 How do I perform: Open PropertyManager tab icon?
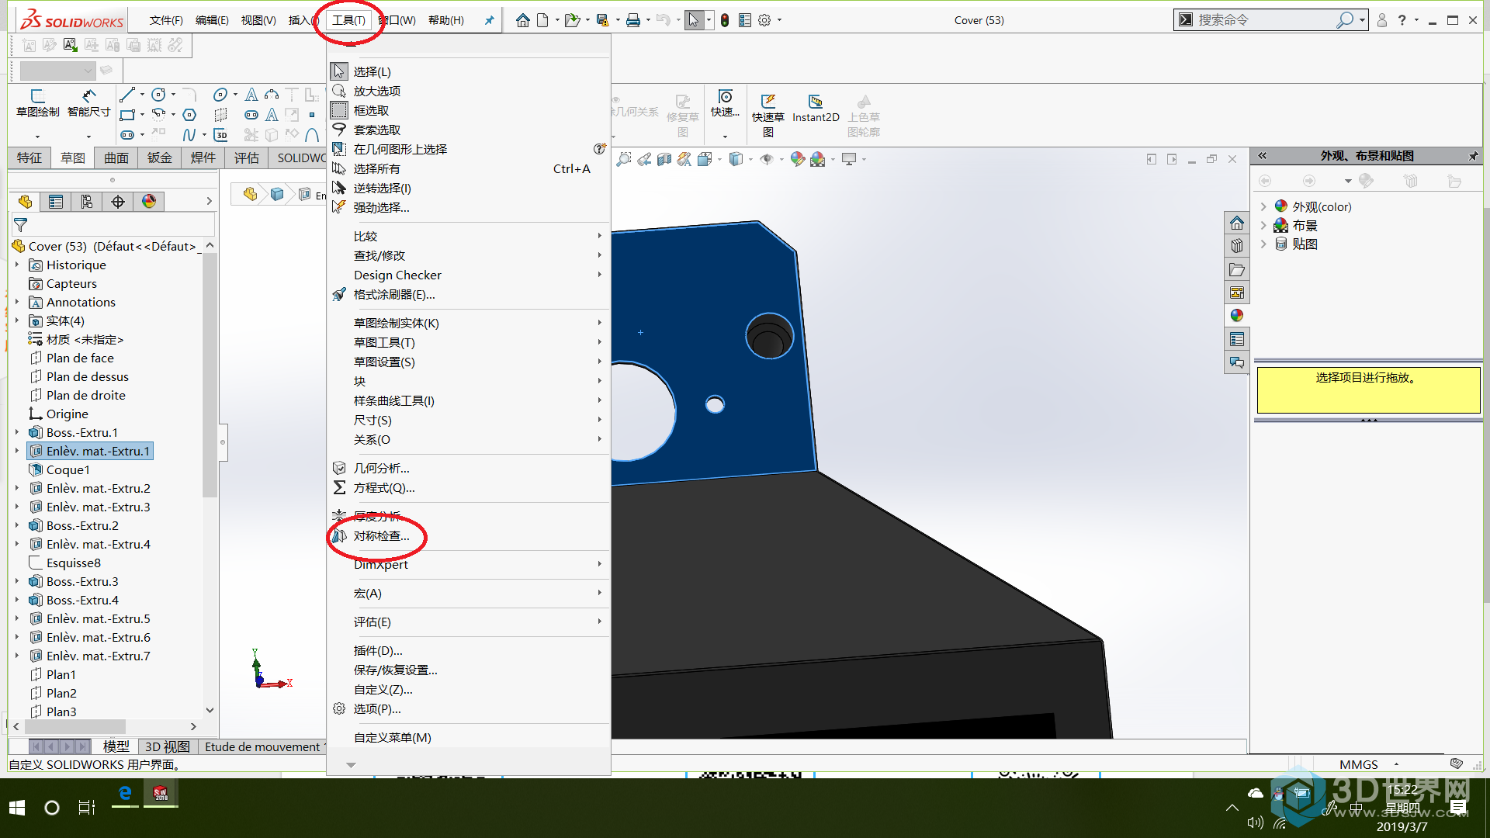56,202
